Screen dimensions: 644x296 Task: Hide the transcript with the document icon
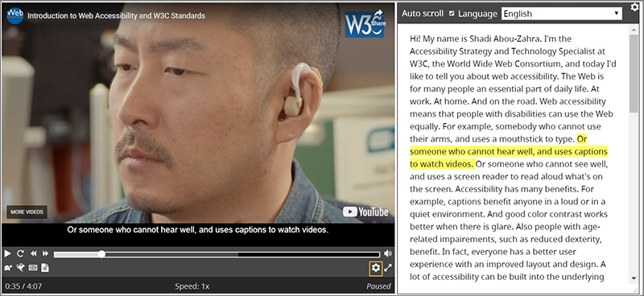tap(45, 268)
